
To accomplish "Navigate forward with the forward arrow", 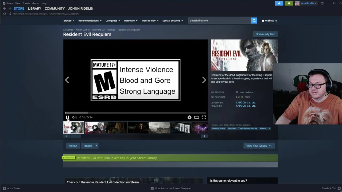I will point(10,9).
